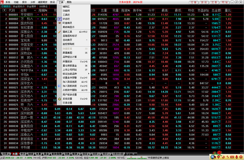Image resolution: width=244 pixels, height=160 pixels.
Task: Select stock row 000028 国药一致
Action: [116, 118]
